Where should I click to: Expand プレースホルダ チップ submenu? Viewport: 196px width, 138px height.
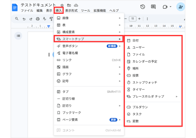(x=153, y=97)
